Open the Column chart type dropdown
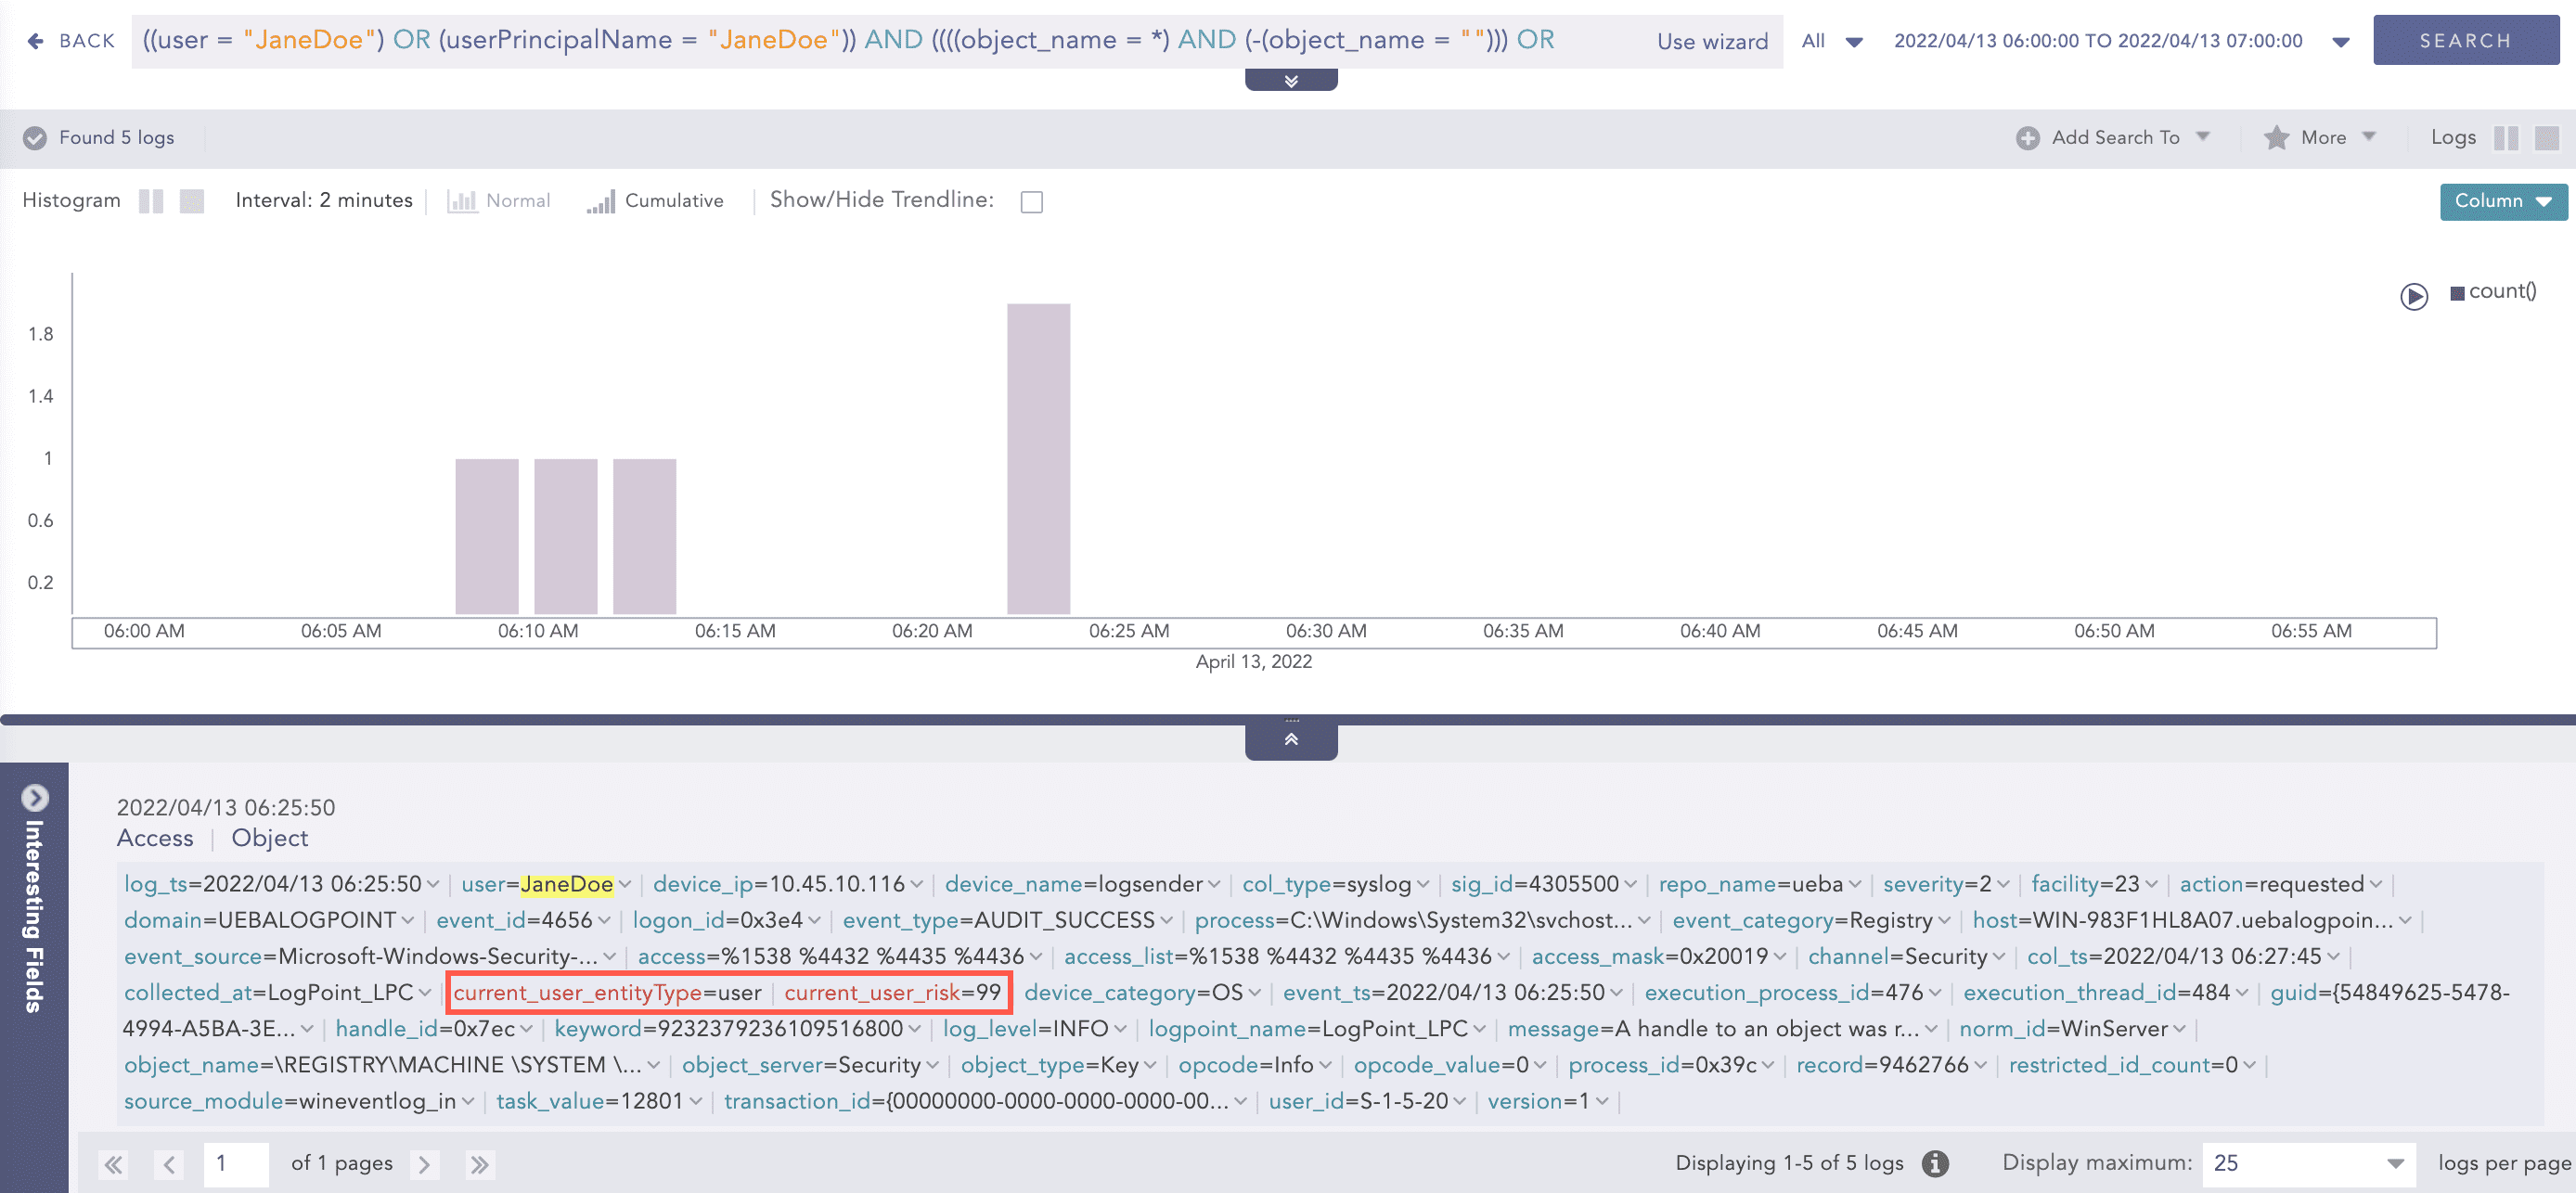The image size is (2576, 1193). tap(2502, 201)
